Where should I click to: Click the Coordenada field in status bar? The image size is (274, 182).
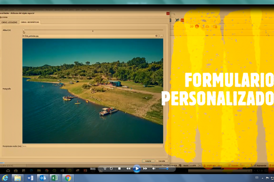tap(170, 166)
